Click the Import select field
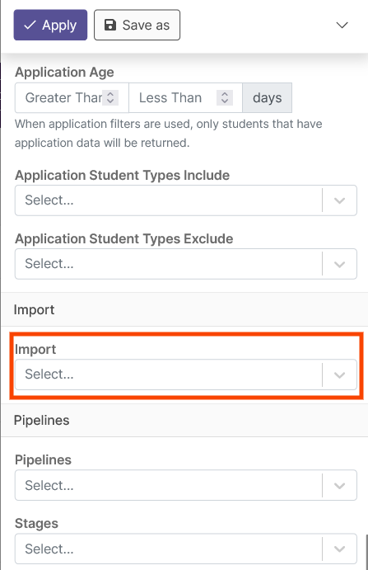The image size is (368, 570). point(186,375)
